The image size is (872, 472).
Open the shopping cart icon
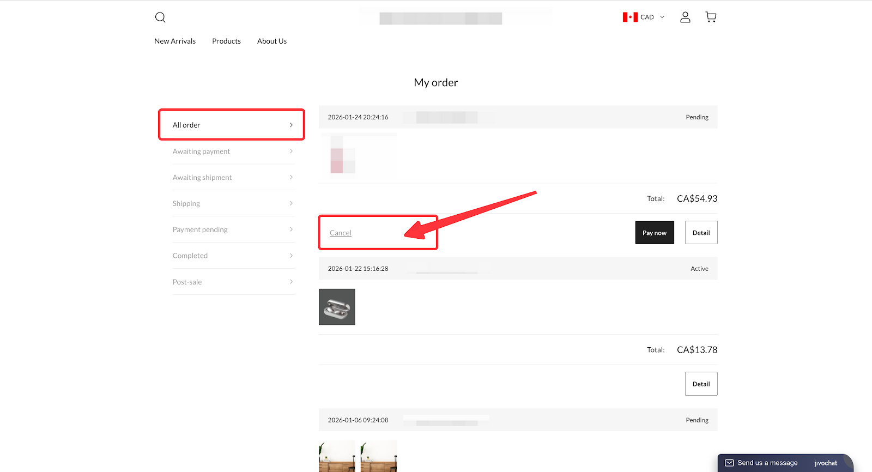pos(711,17)
